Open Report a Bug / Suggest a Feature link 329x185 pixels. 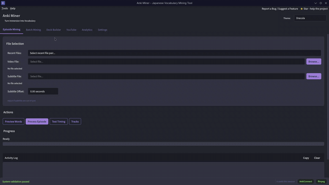280,9
